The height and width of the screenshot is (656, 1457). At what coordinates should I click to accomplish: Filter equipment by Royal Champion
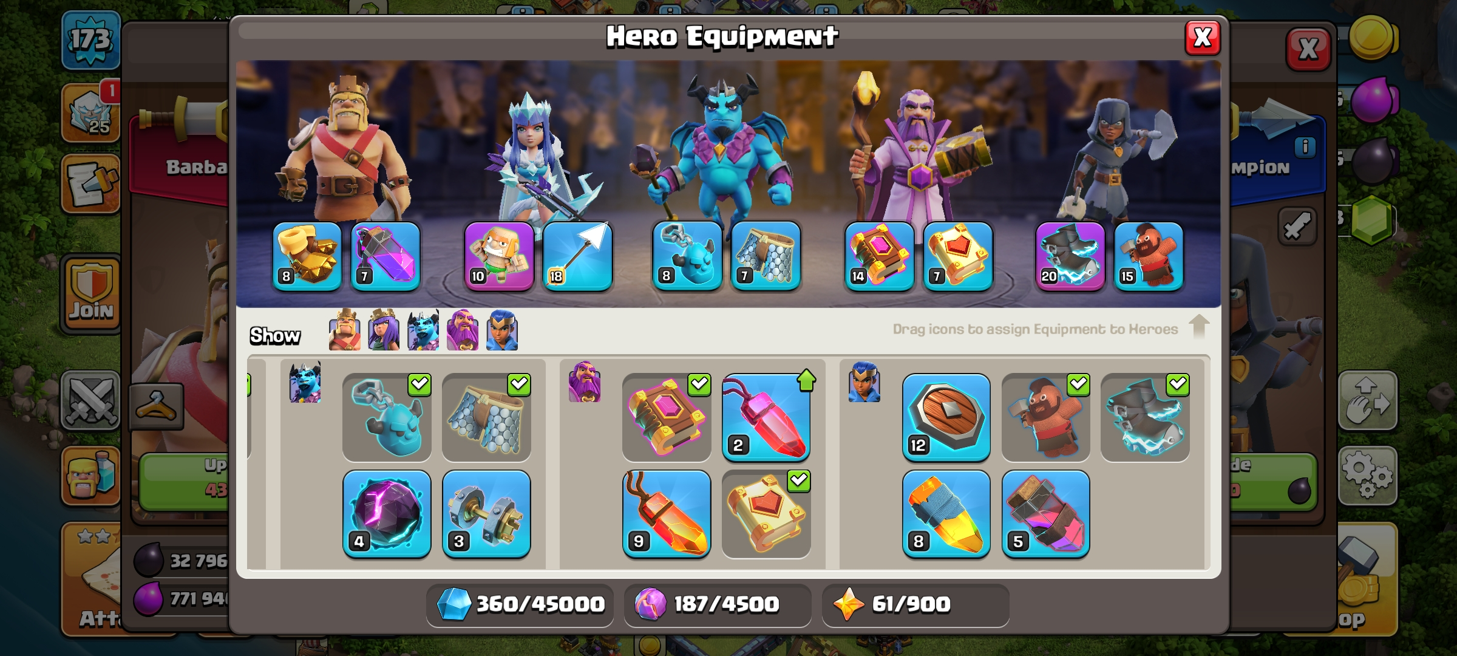tap(502, 330)
